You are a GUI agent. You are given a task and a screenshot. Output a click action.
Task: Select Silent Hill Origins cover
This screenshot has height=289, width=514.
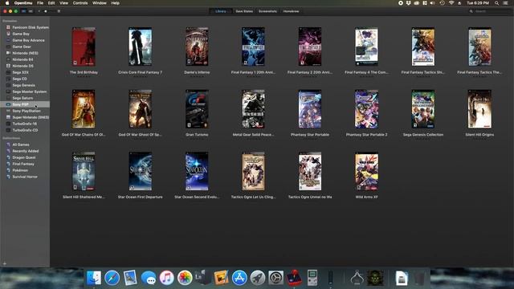[479, 109]
